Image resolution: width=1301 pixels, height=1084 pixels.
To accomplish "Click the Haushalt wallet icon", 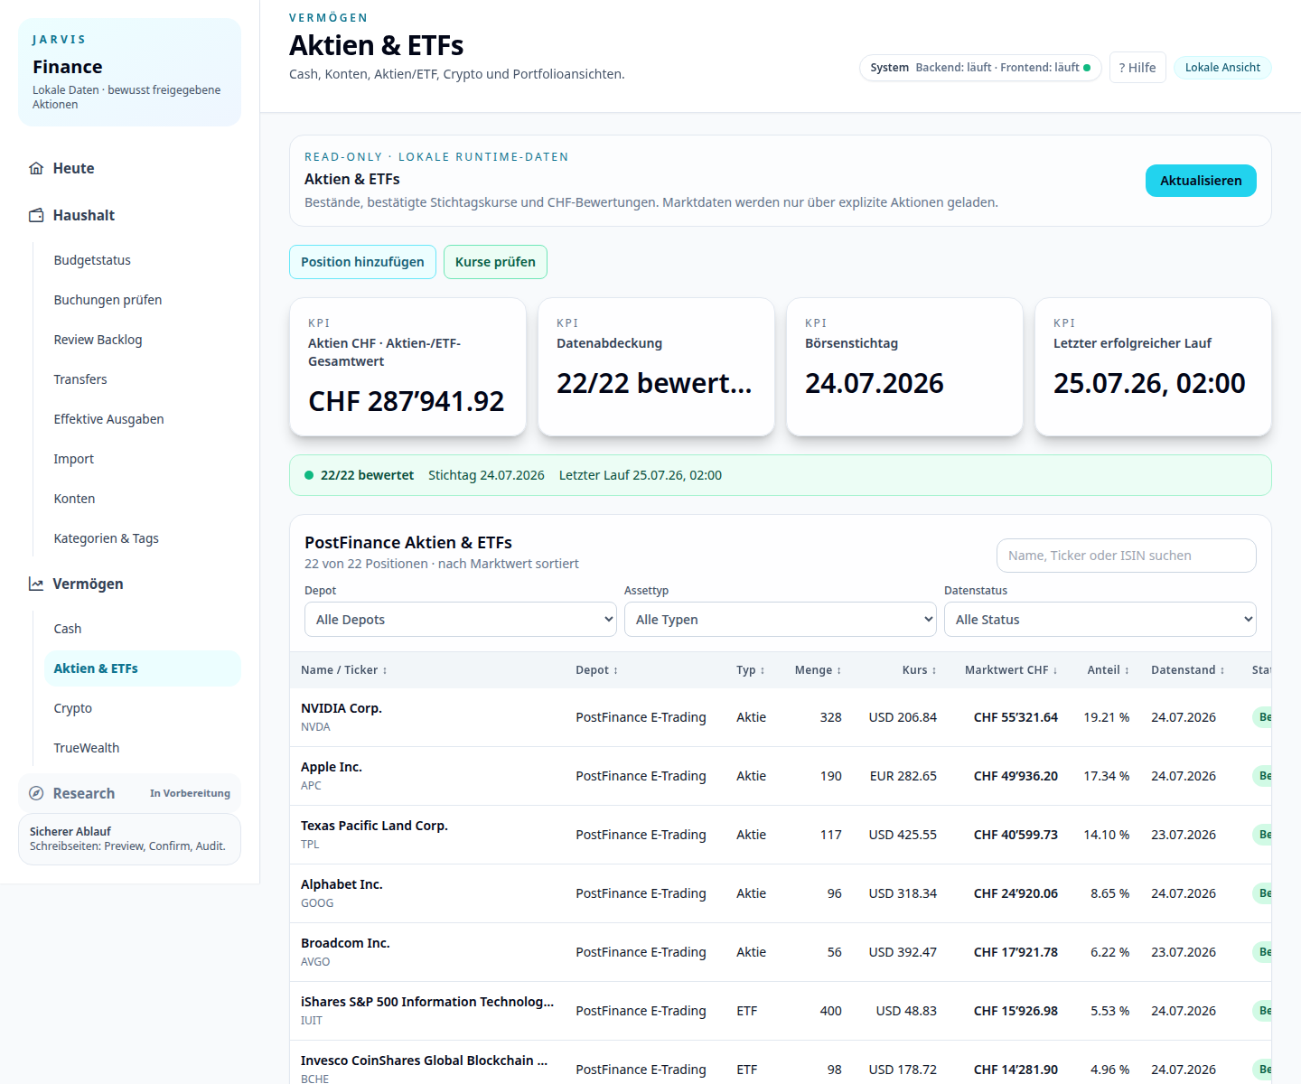I will (36, 215).
